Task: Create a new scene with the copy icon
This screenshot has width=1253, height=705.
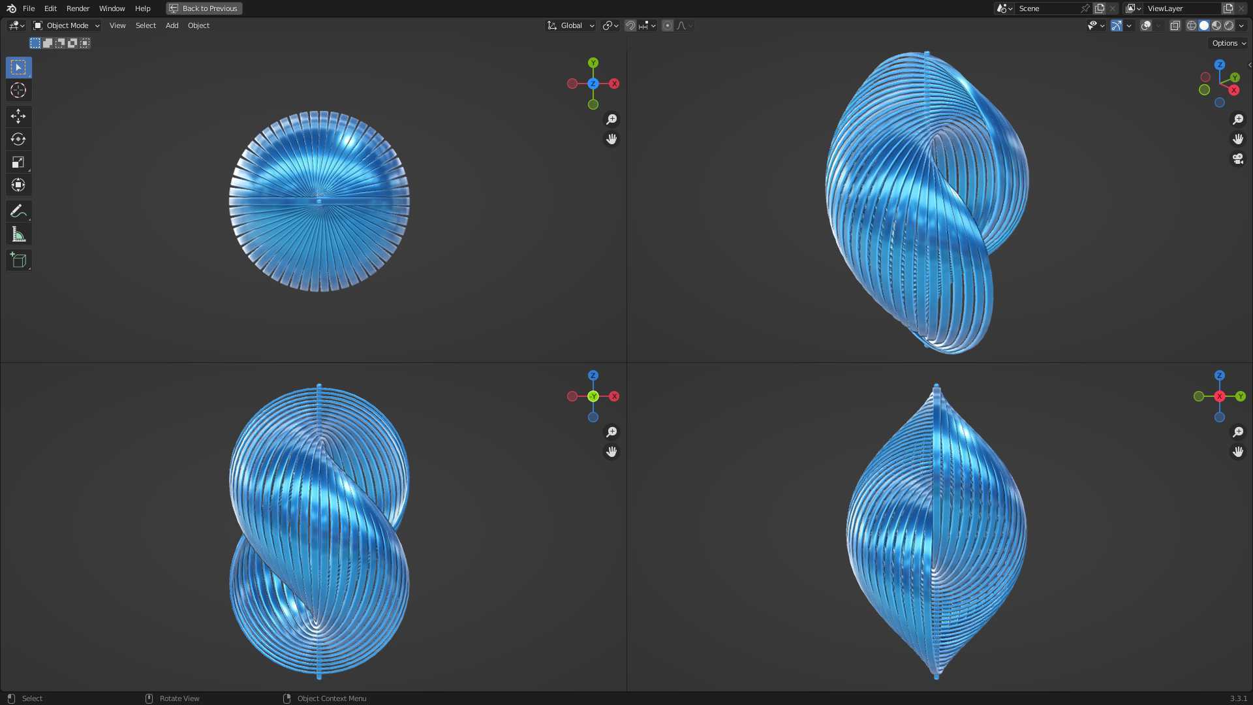Action: [x=1100, y=8]
